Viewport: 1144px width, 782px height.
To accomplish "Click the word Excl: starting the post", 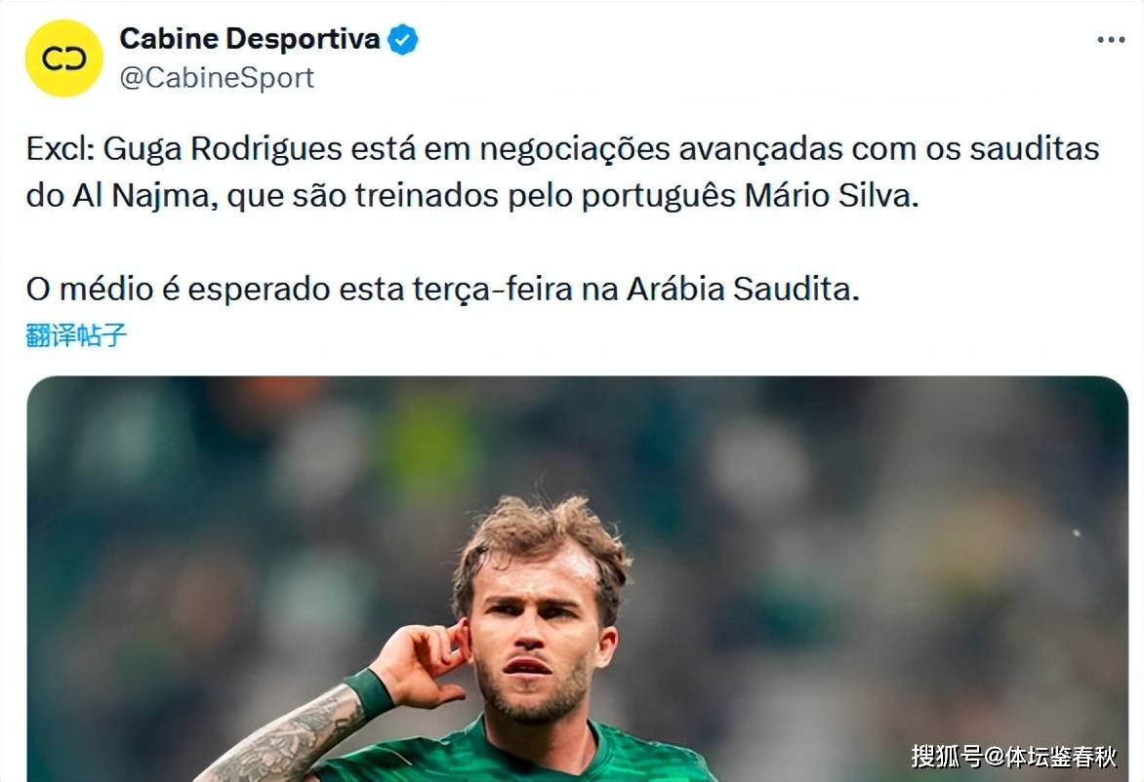I will tap(61, 148).
